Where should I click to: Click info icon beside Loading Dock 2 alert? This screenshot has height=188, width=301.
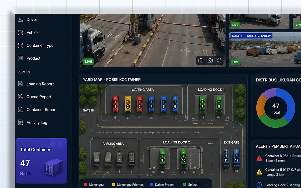point(259,185)
